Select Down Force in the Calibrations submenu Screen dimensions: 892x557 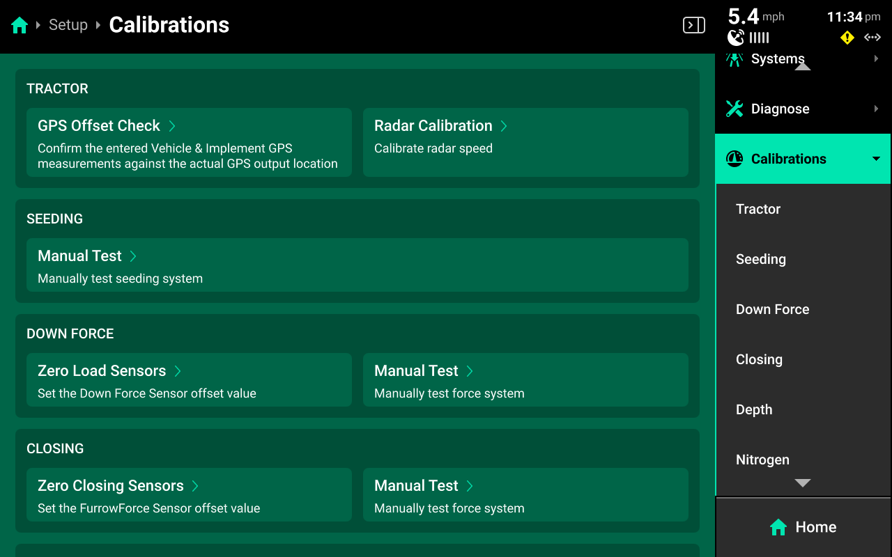(803, 309)
